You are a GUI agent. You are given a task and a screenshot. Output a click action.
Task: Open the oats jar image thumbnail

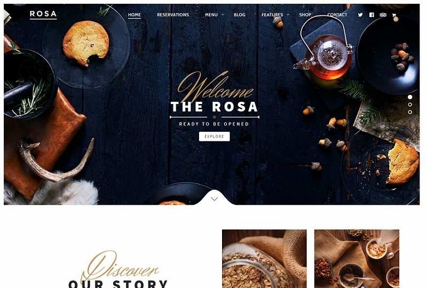pyautogui.click(x=264, y=259)
